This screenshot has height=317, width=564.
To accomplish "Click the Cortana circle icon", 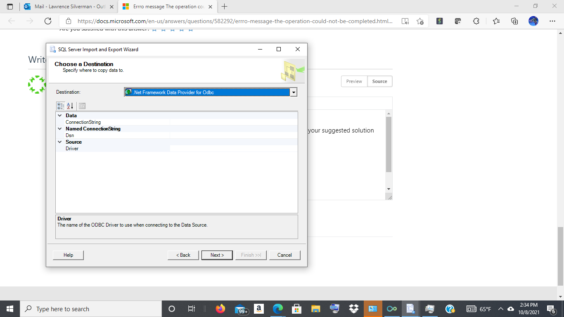I will point(172,309).
